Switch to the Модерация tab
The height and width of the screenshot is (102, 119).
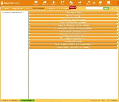point(51,9)
